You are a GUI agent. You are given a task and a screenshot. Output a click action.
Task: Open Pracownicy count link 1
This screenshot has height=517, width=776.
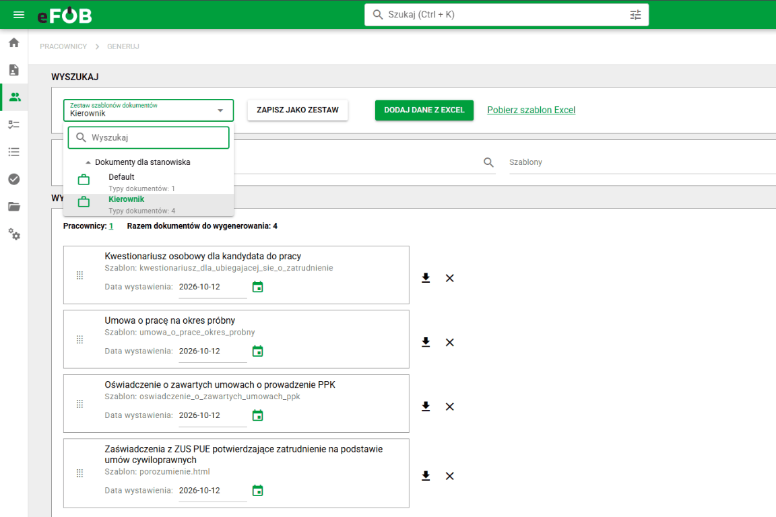(111, 226)
